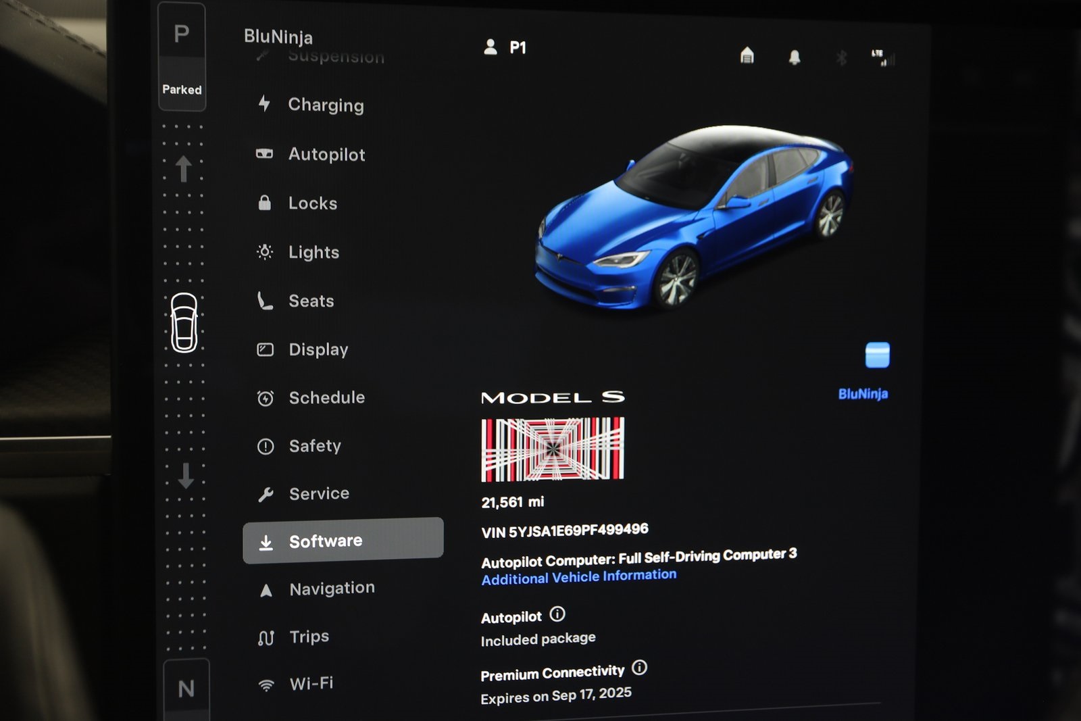Tap the car outline on gear strip
The height and width of the screenshot is (721, 1081).
pos(184,322)
